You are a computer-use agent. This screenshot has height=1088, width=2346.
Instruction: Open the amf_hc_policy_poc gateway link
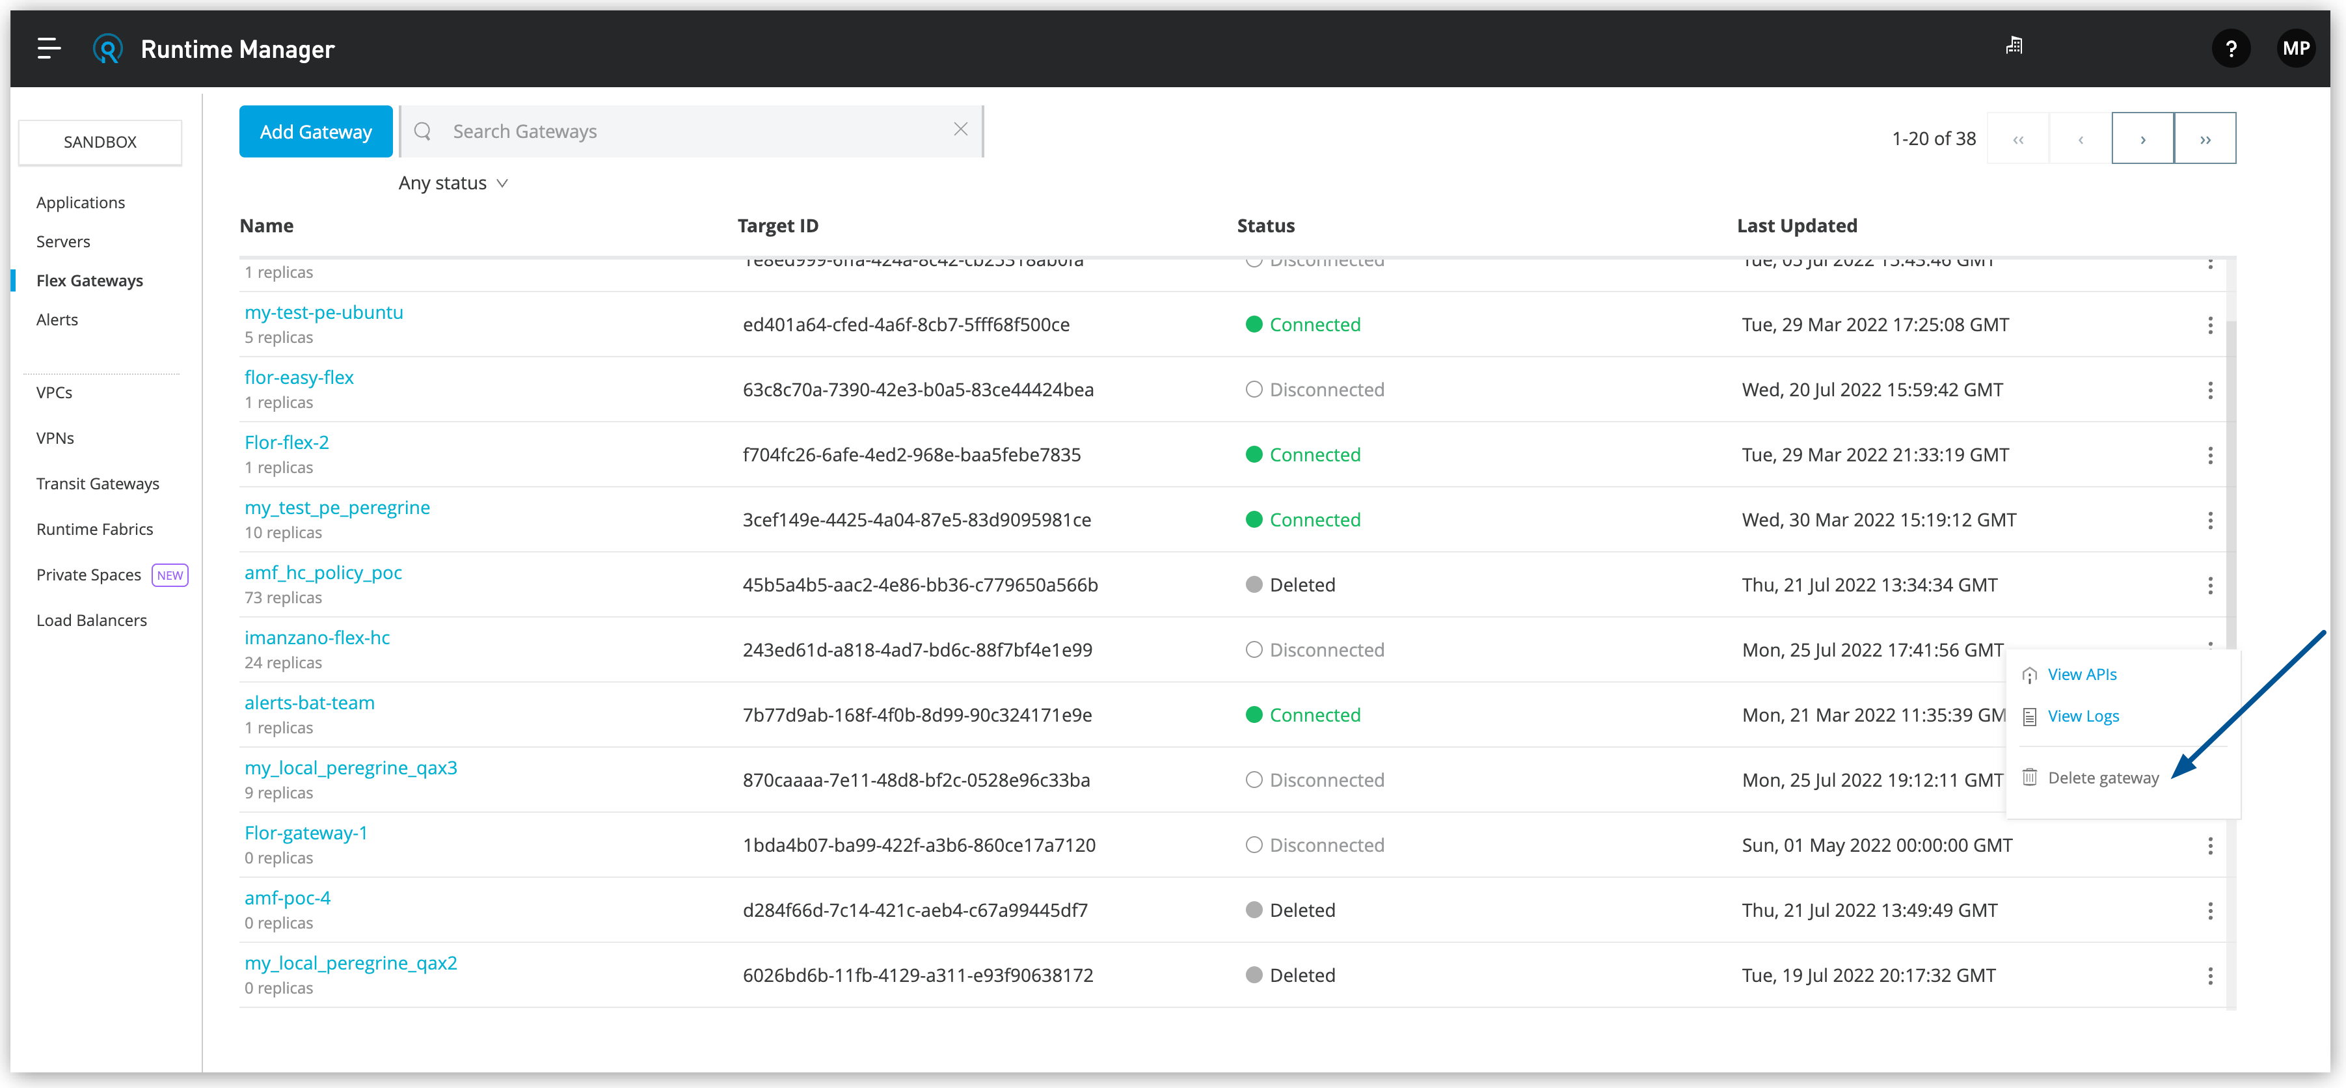coord(323,572)
